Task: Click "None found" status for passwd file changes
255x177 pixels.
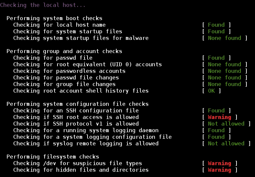Action: point(224,77)
